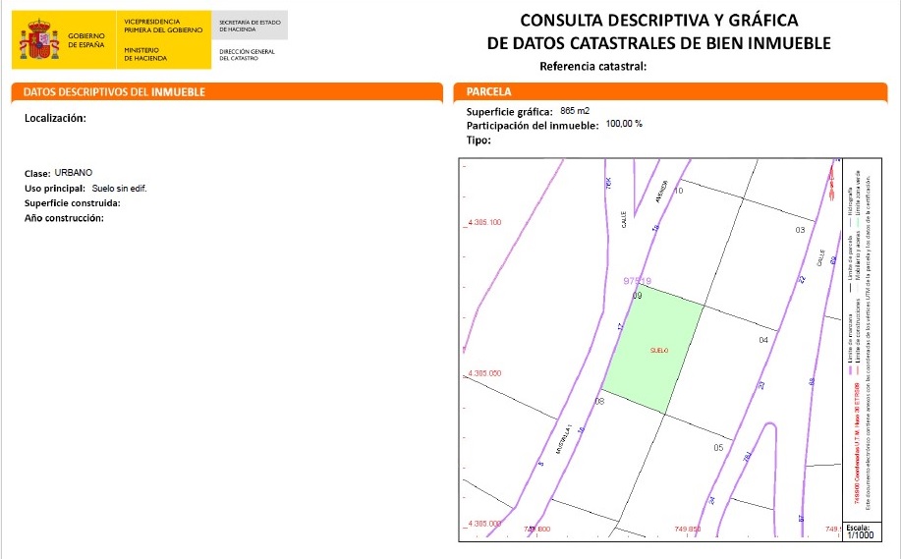Click the '4.305.050' coordinate label on map
Viewport: 901px width, 559px height.
pyautogui.click(x=484, y=373)
